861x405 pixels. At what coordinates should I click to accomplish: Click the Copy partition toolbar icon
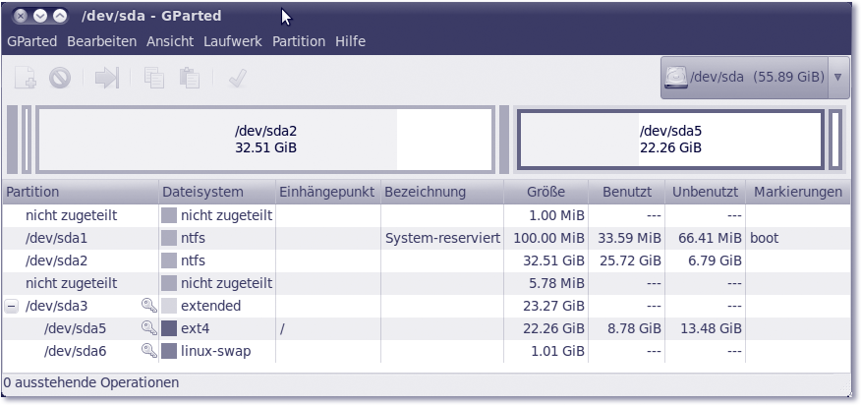point(153,79)
